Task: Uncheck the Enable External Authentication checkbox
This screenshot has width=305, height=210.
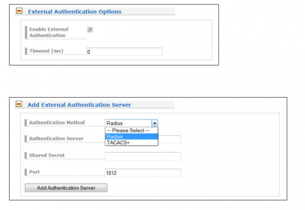Action: click(90, 29)
